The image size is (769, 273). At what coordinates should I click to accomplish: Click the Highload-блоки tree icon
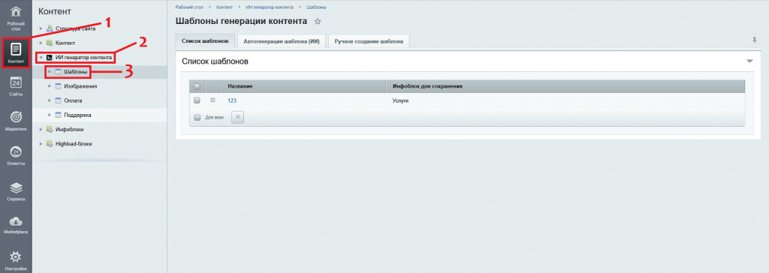(x=50, y=144)
